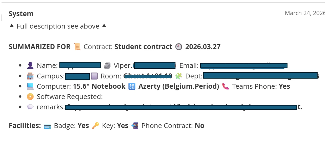
Task: Click the pink telephone icon before Teams Phone
Action: pos(226,86)
